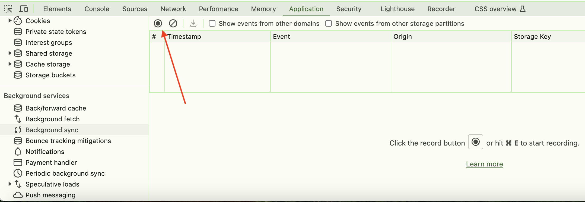Click the Push messaging cloud icon
The image size is (585, 202).
pos(18,195)
